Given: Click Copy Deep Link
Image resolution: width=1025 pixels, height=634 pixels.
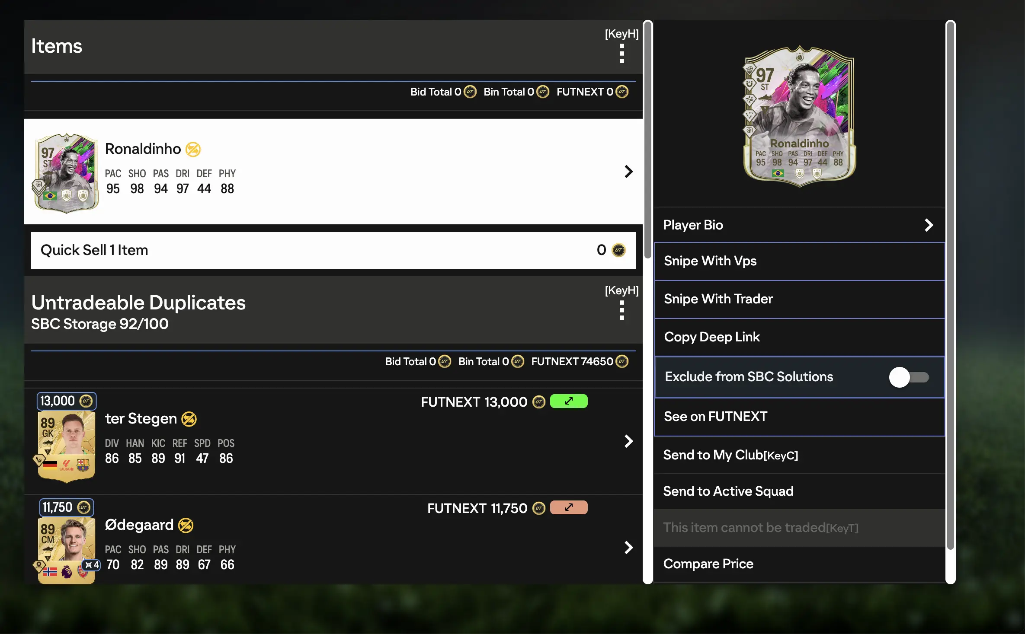Looking at the screenshot, I should click(799, 337).
